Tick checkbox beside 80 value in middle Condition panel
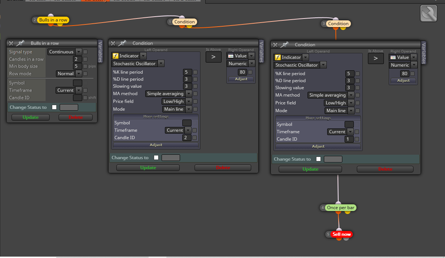The width and height of the screenshot is (445, 258). pos(250,72)
